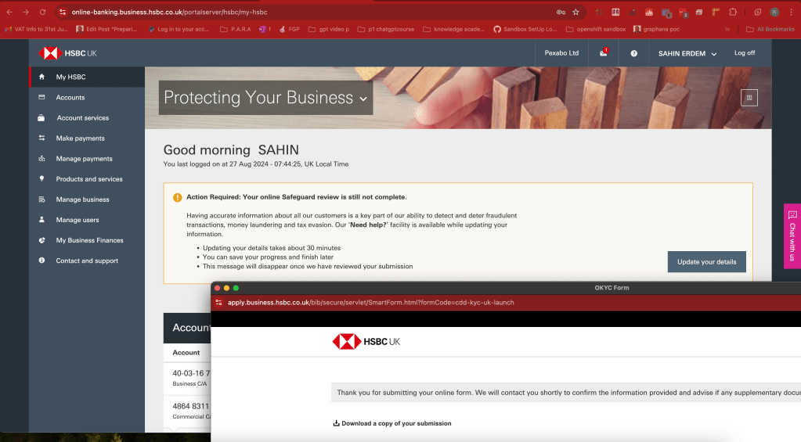Click the Accounts card icon in sidebar
801x442 pixels.
(41, 97)
